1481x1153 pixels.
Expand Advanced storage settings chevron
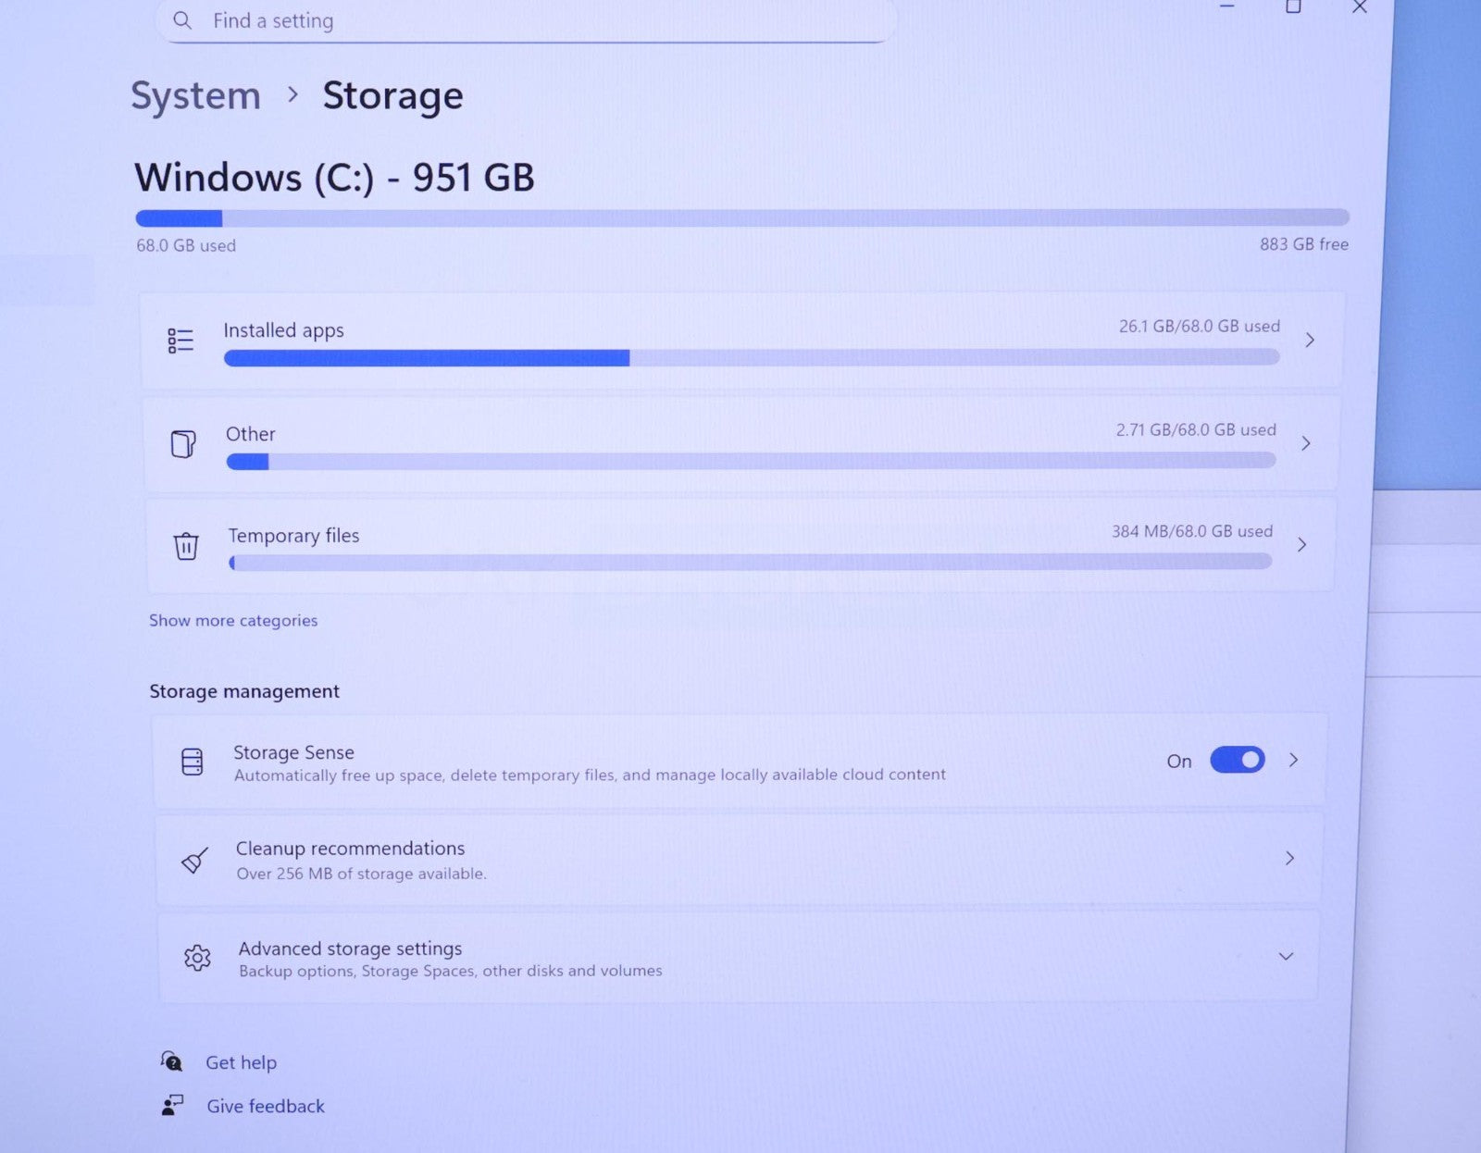coord(1286,956)
